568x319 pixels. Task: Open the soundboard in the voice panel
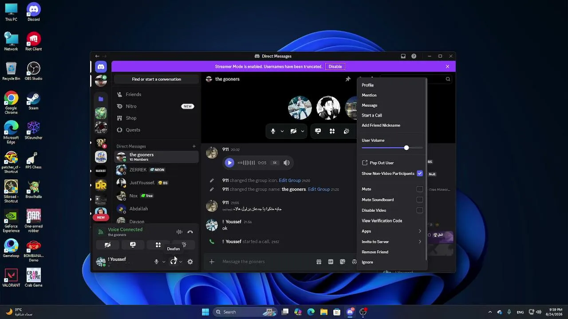(184, 245)
